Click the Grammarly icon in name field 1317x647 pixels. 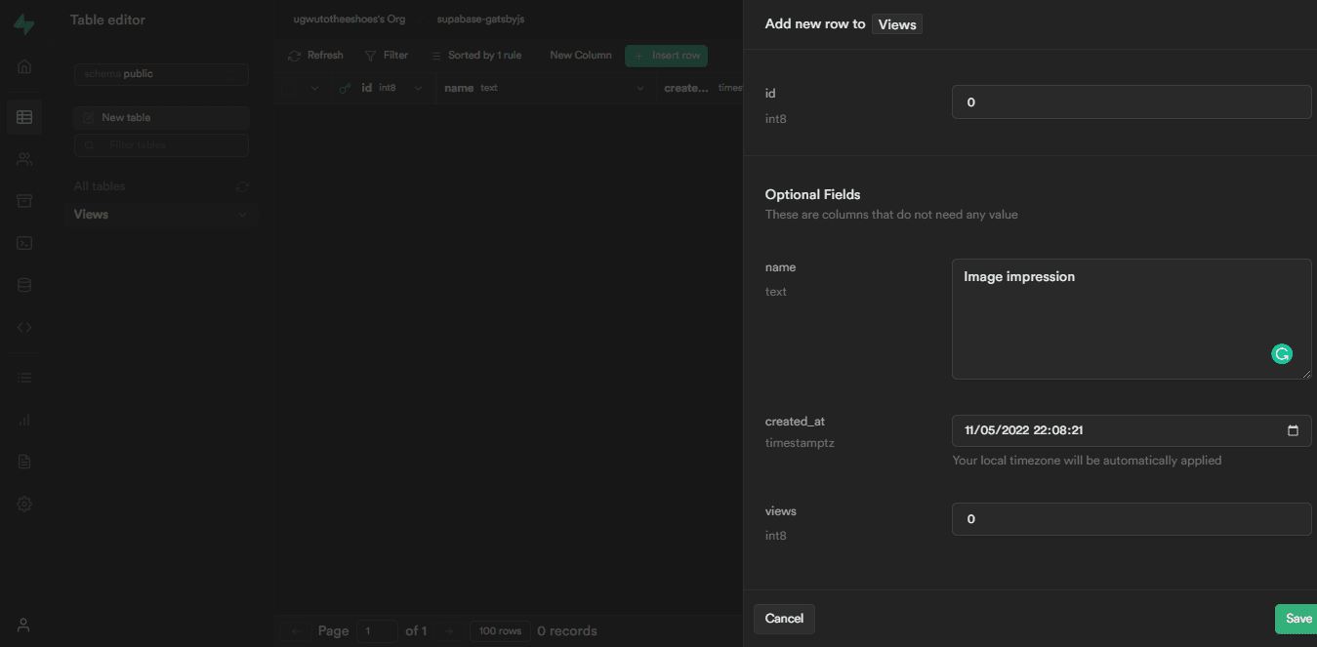pyautogui.click(x=1282, y=354)
